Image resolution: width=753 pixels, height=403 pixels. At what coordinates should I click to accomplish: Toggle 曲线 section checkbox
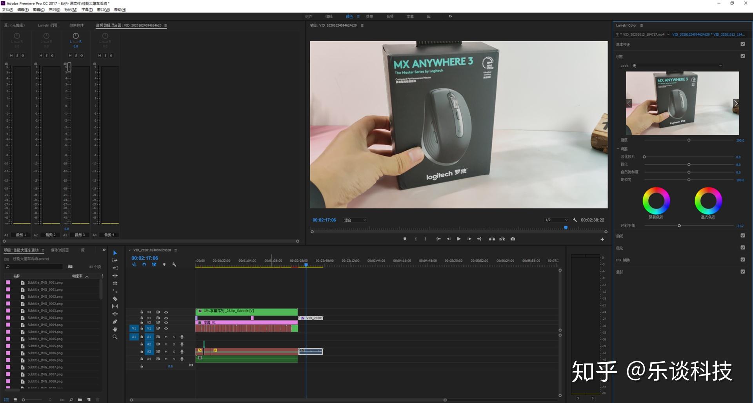tap(743, 235)
